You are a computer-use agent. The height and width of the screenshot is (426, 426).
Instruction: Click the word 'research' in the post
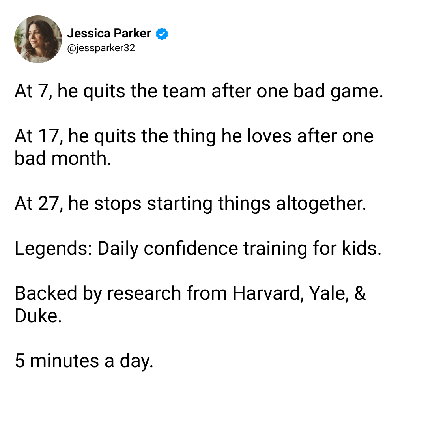(144, 293)
